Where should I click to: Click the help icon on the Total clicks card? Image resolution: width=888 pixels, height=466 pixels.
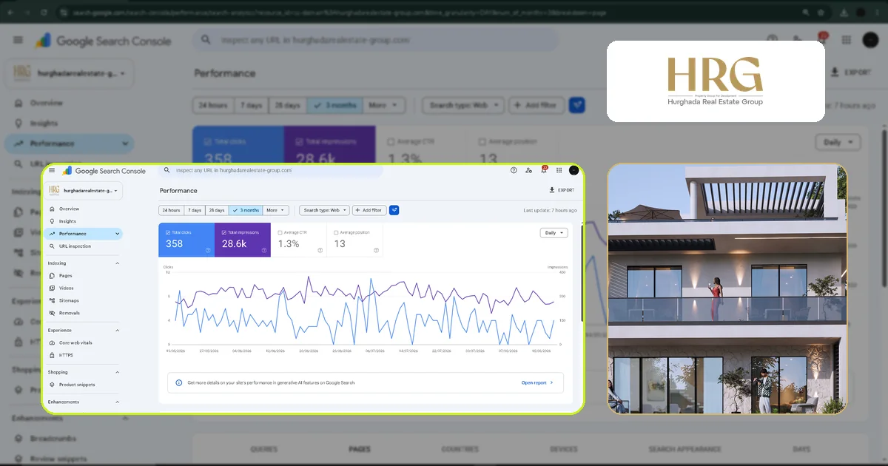[208, 250]
